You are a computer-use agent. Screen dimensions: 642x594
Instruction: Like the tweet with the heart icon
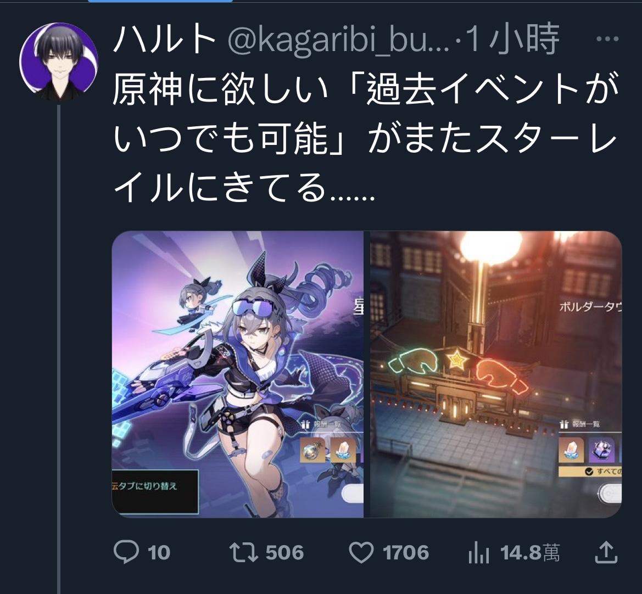(361, 552)
